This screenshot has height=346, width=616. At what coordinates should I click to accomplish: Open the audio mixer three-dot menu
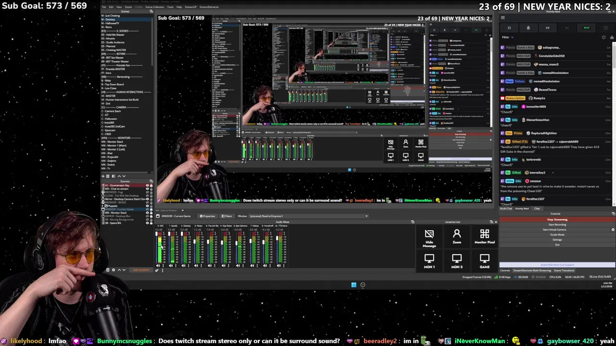coord(163,270)
